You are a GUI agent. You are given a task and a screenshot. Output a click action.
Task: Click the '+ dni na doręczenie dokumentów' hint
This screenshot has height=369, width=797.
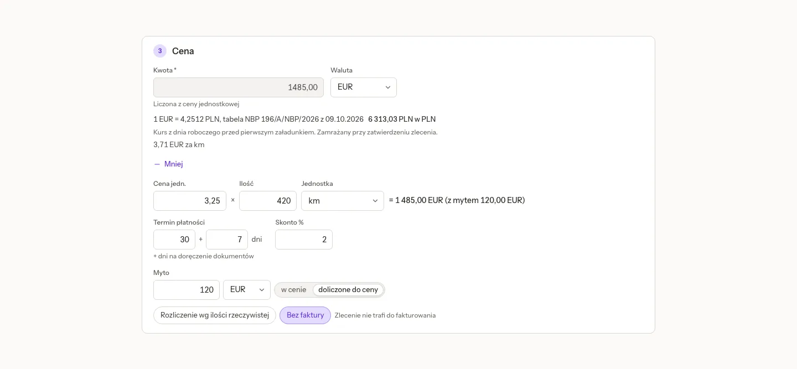pyautogui.click(x=204, y=256)
